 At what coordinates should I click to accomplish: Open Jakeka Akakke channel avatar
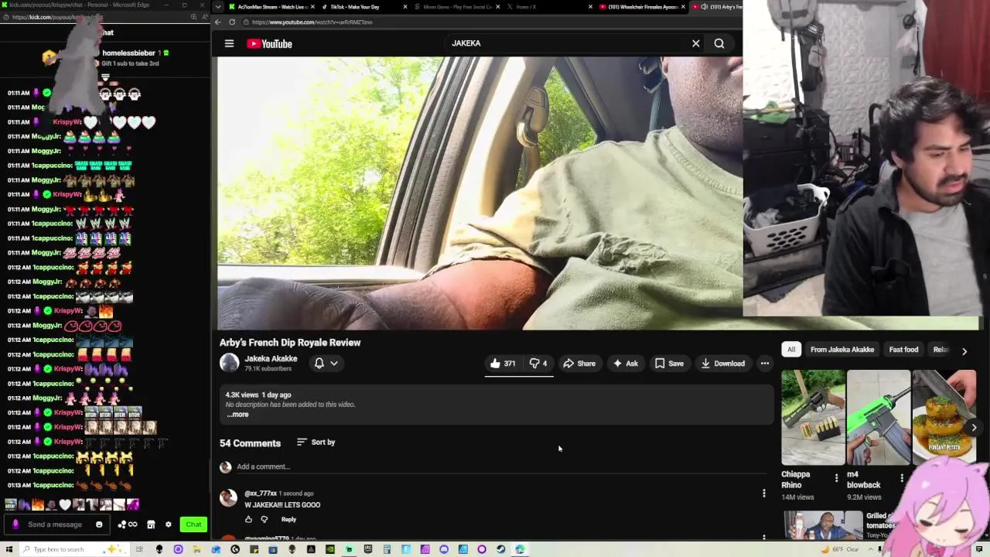click(229, 363)
